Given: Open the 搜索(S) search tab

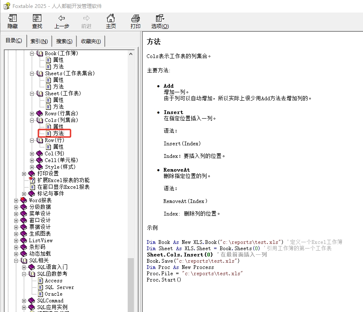Looking at the screenshot, I should (64, 41).
